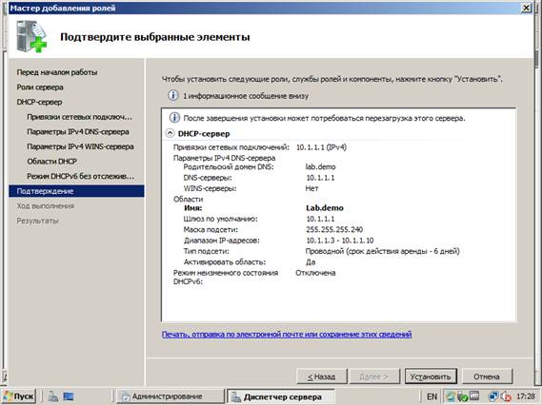542x405 pixels.
Task: Click the 10.1.1.1 (IPv4) binding value
Action: [321, 147]
